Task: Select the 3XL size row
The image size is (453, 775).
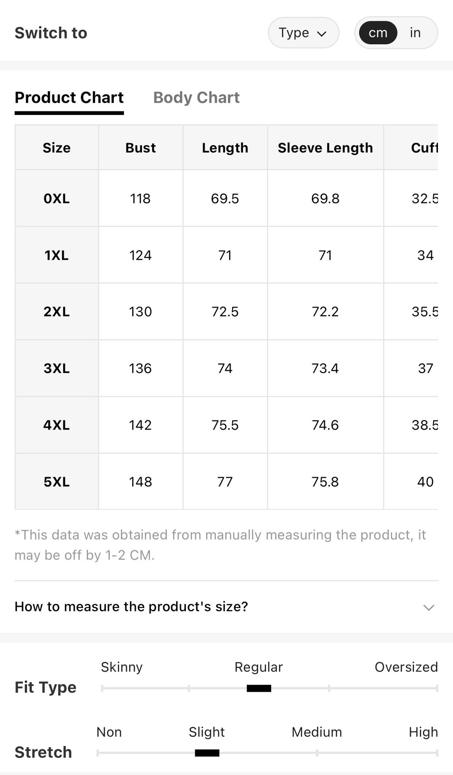Action: click(226, 368)
